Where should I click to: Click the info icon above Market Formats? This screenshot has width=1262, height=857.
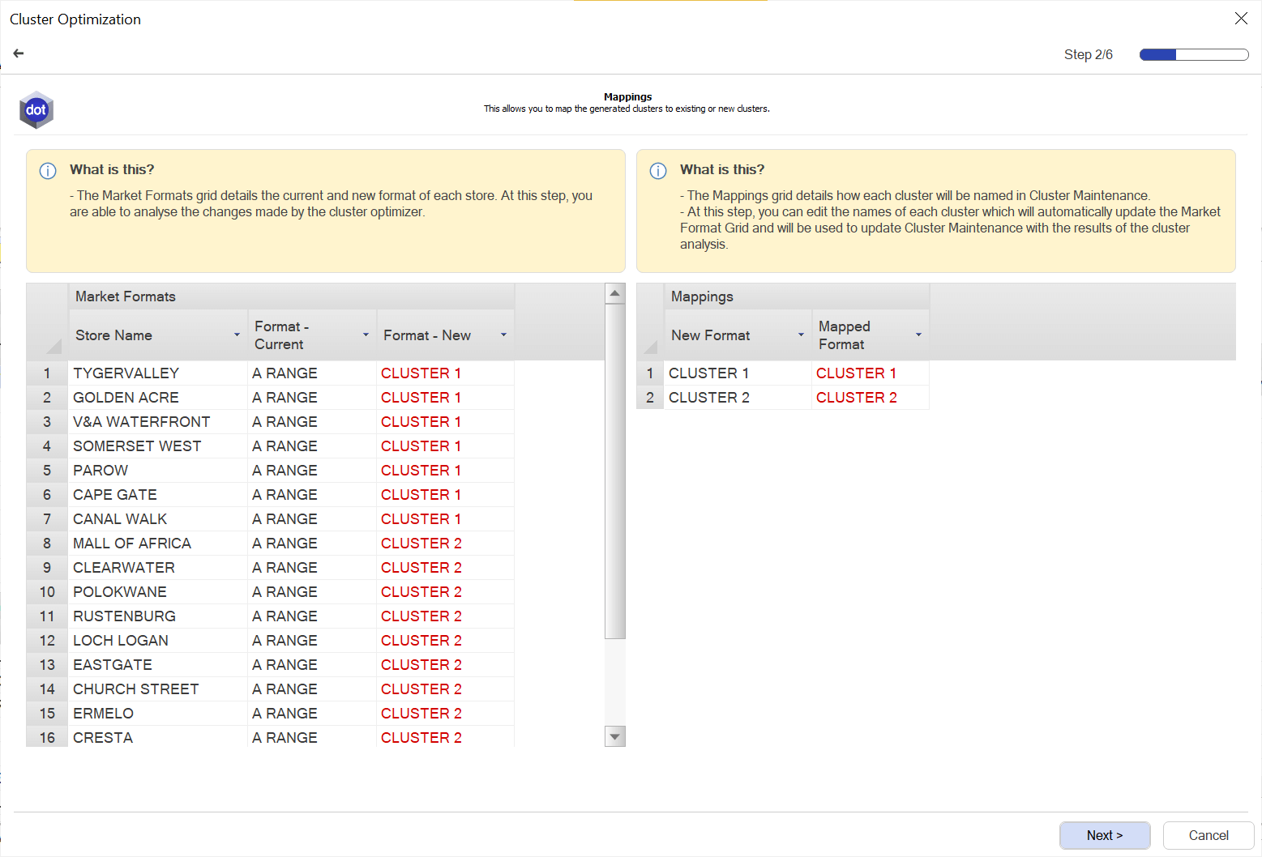pos(48,171)
